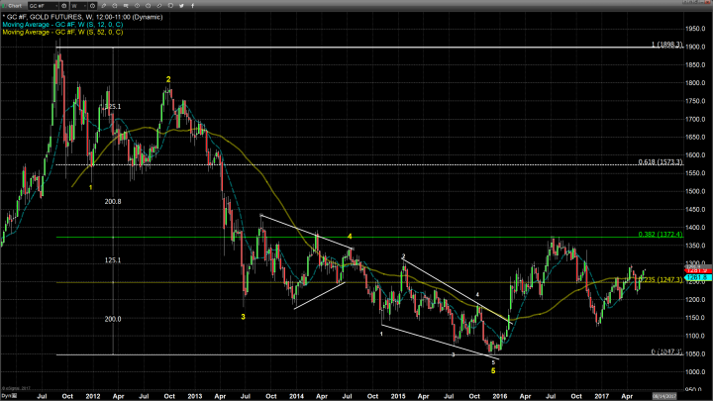Select yellow wave label 4 near 1372 line
Viewport: 713px width, 401px height.
[x=350, y=237]
